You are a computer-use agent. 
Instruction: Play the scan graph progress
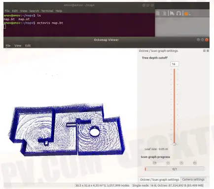pos(168,163)
